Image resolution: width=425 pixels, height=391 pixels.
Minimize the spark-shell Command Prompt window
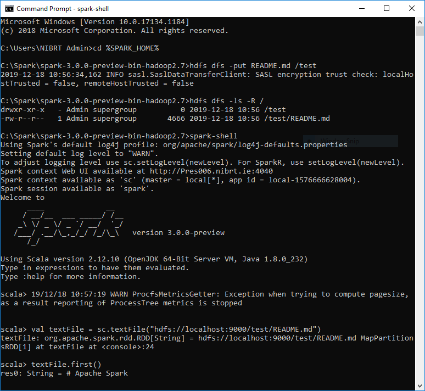362,8
